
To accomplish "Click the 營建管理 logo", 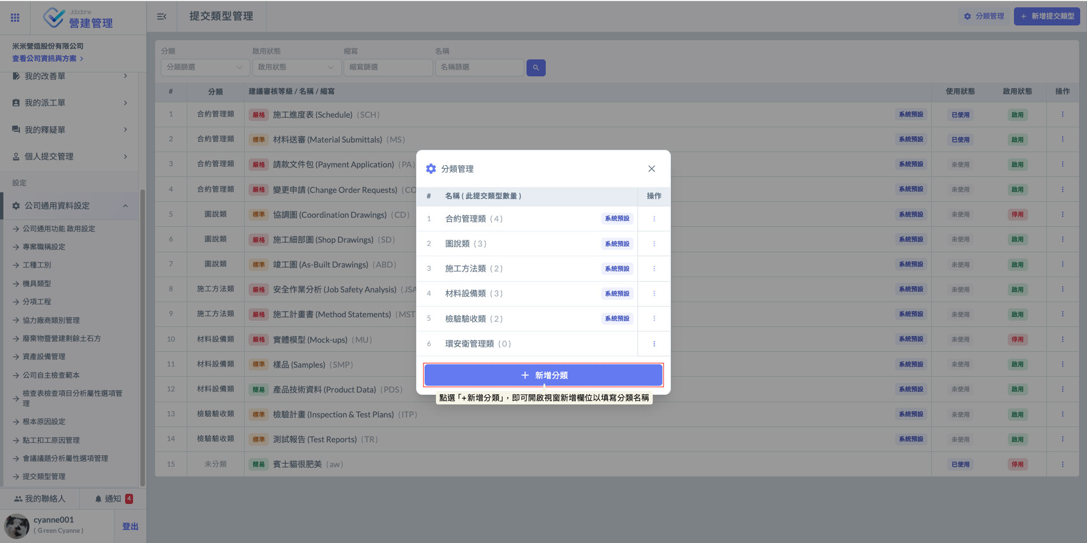I will [x=78, y=18].
